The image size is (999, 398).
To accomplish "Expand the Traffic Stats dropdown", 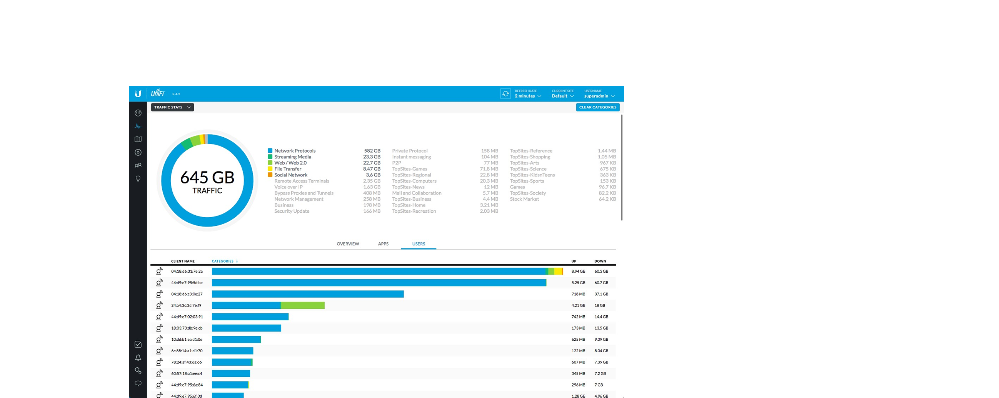I will [x=172, y=107].
